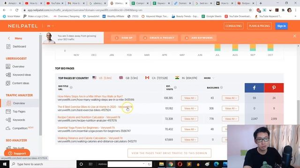
Task: Open Keywords under Traffic Analyzer
Action: pos(15,120)
